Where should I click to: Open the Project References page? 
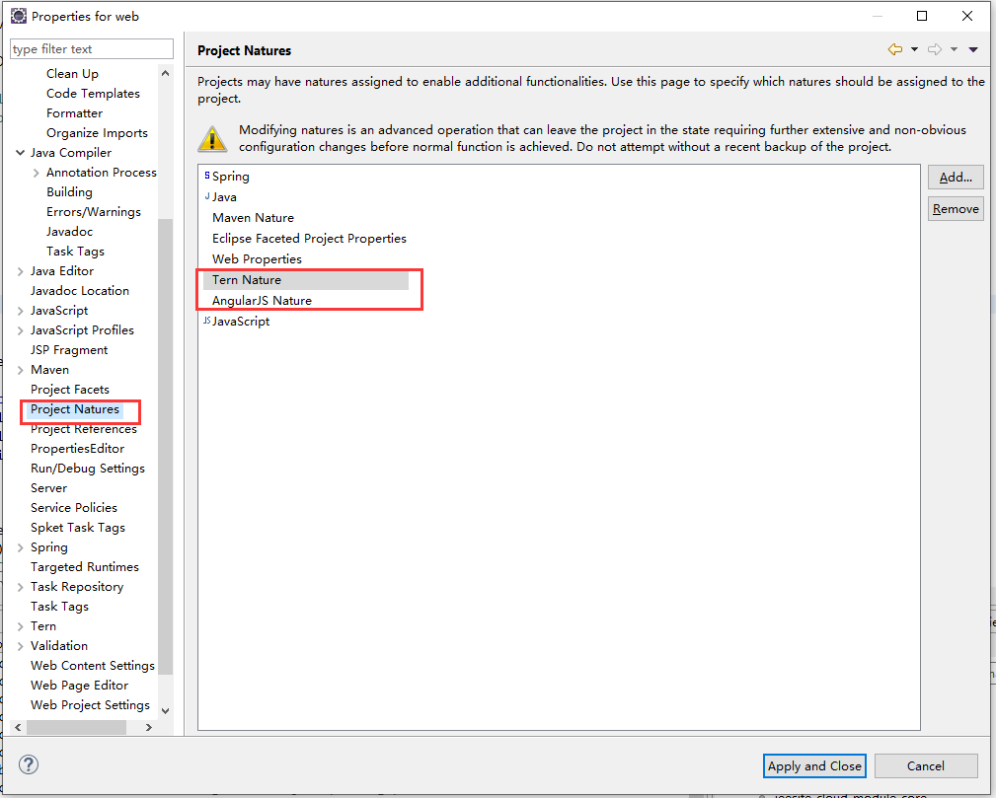(x=83, y=428)
